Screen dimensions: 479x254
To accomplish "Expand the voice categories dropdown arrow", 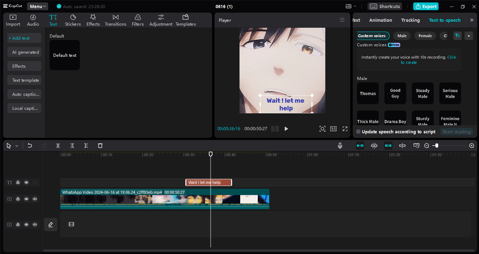I will point(469,36).
